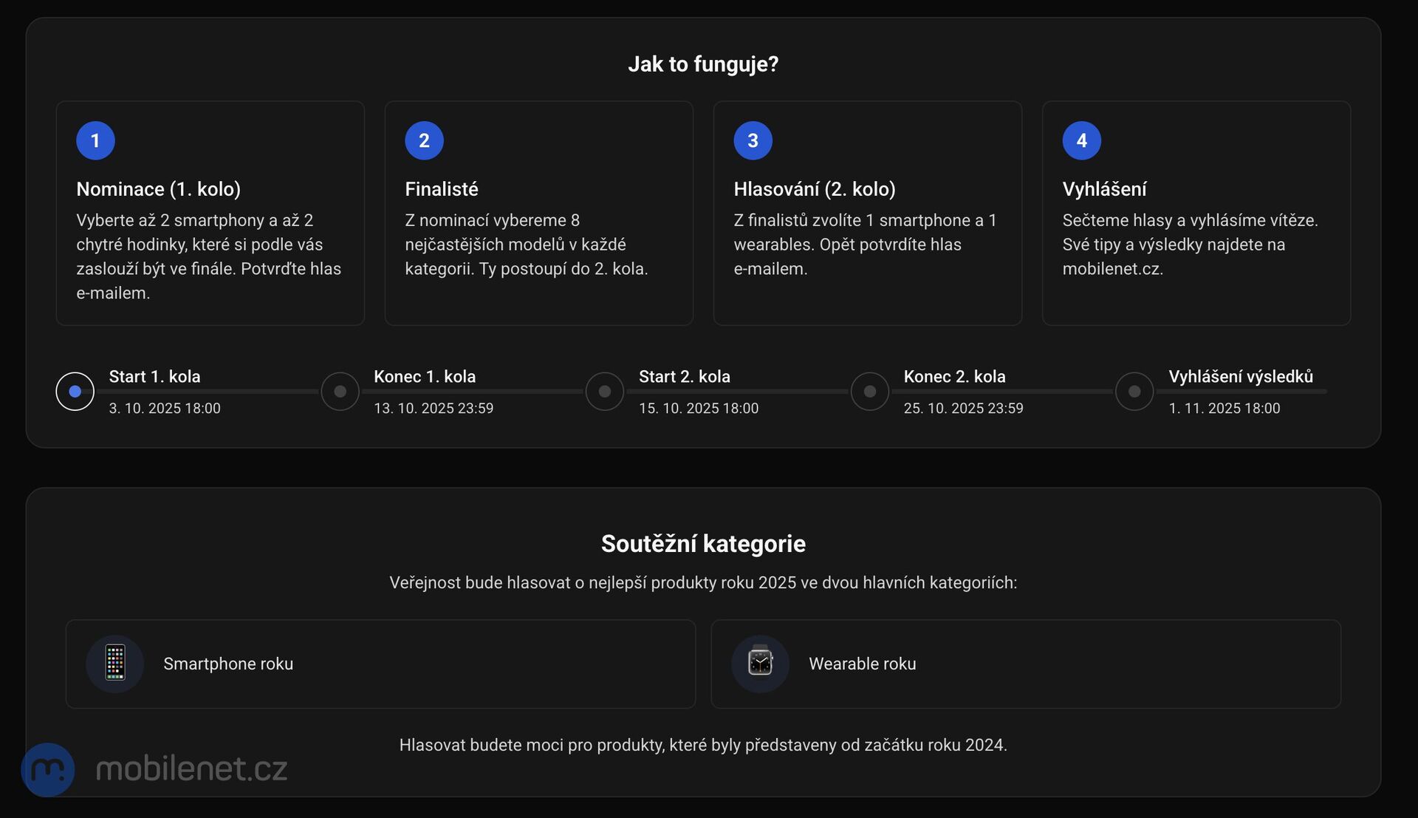Click the Vyhlášení step card heading

click(1104, 189)
